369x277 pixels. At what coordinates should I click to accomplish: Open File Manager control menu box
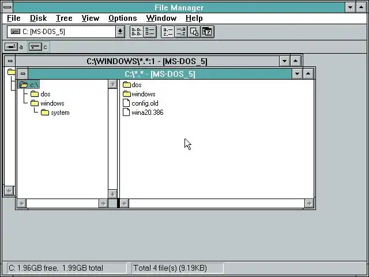coord(7,7)
